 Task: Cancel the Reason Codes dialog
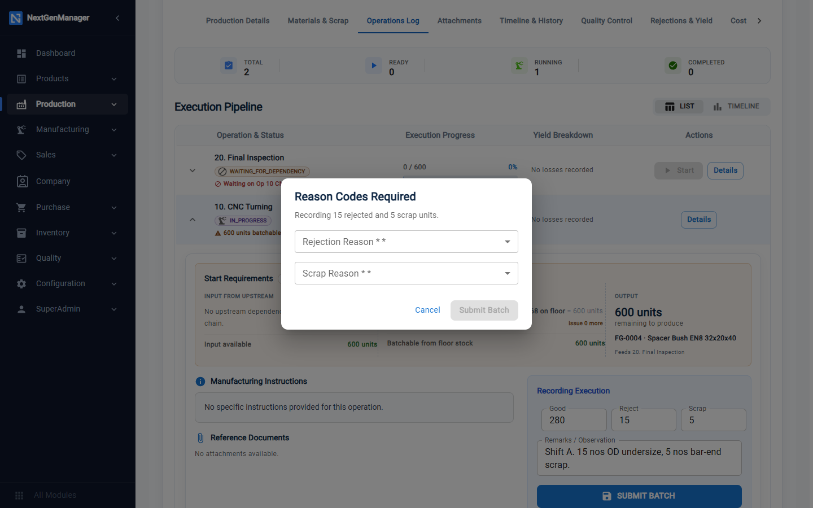click(x=427, y=310)
